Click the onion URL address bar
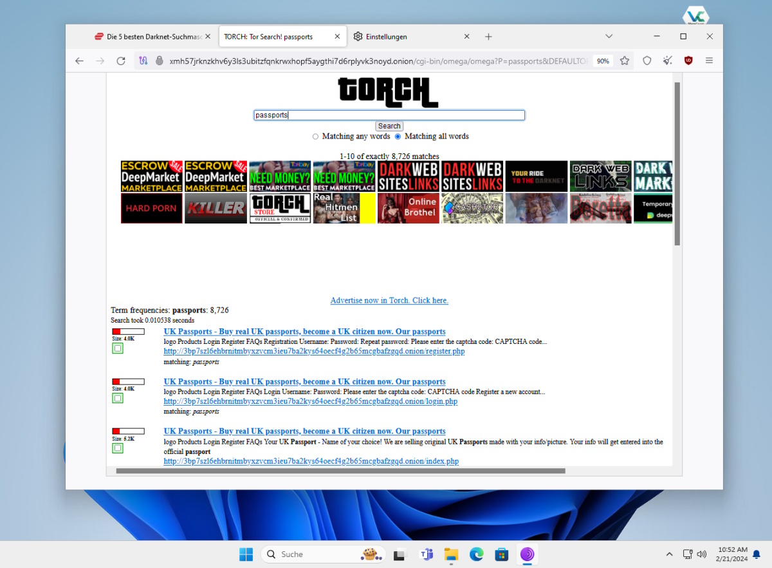Viewport: 772px width, 568px height. pyautogui.click(x=378, y=61)
